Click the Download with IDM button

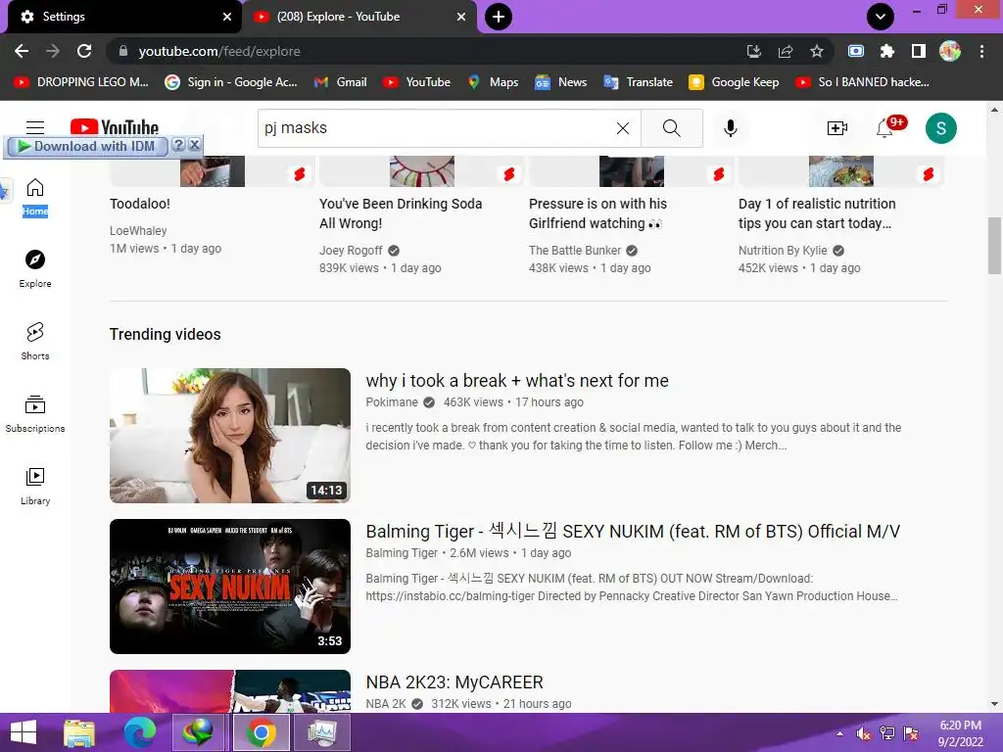[86, 147]
